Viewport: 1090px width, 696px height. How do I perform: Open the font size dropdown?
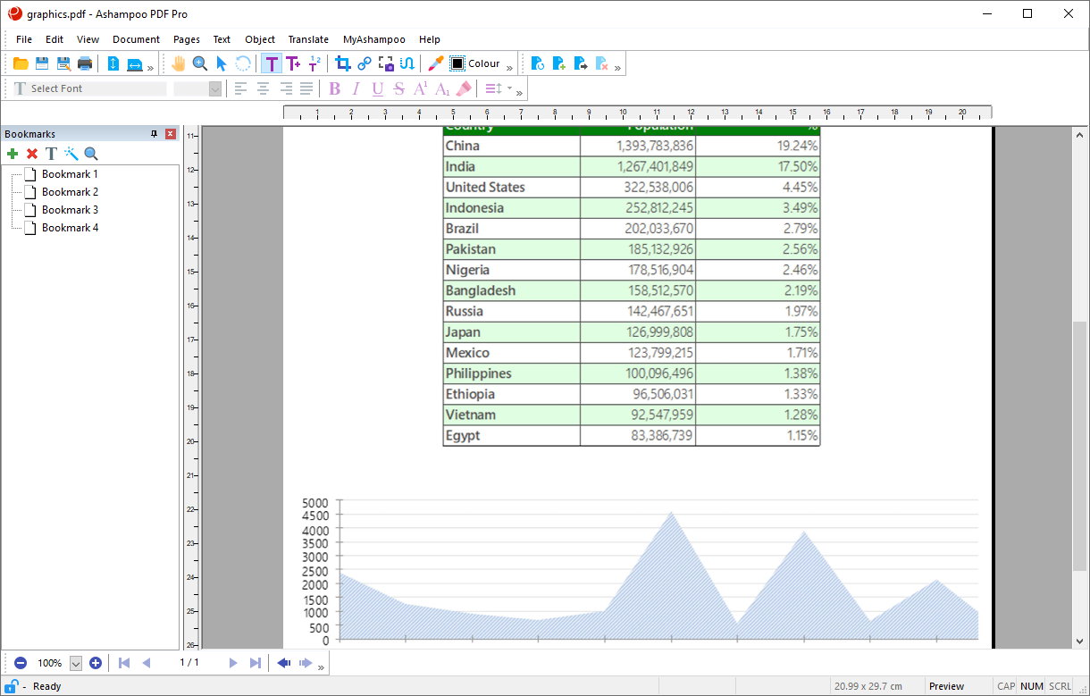coord(213,88)
